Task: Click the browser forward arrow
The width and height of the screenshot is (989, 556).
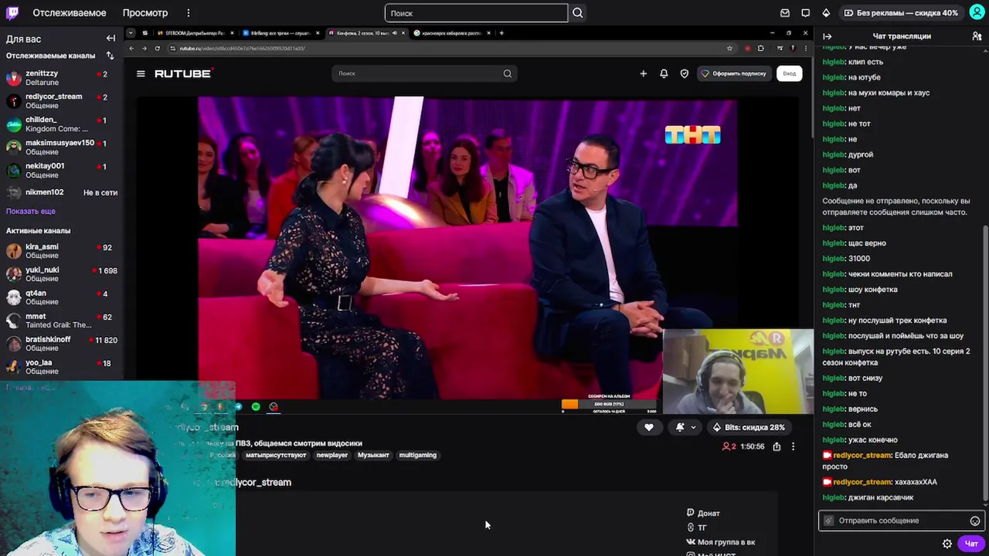Action: click(144, 48)
